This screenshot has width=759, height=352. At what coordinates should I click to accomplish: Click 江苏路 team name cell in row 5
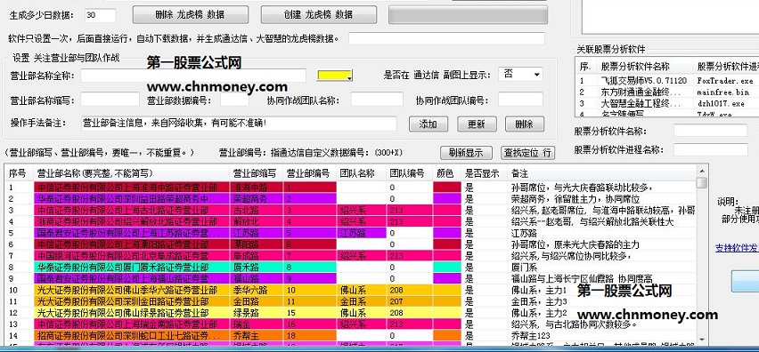[x=361, y=233]
